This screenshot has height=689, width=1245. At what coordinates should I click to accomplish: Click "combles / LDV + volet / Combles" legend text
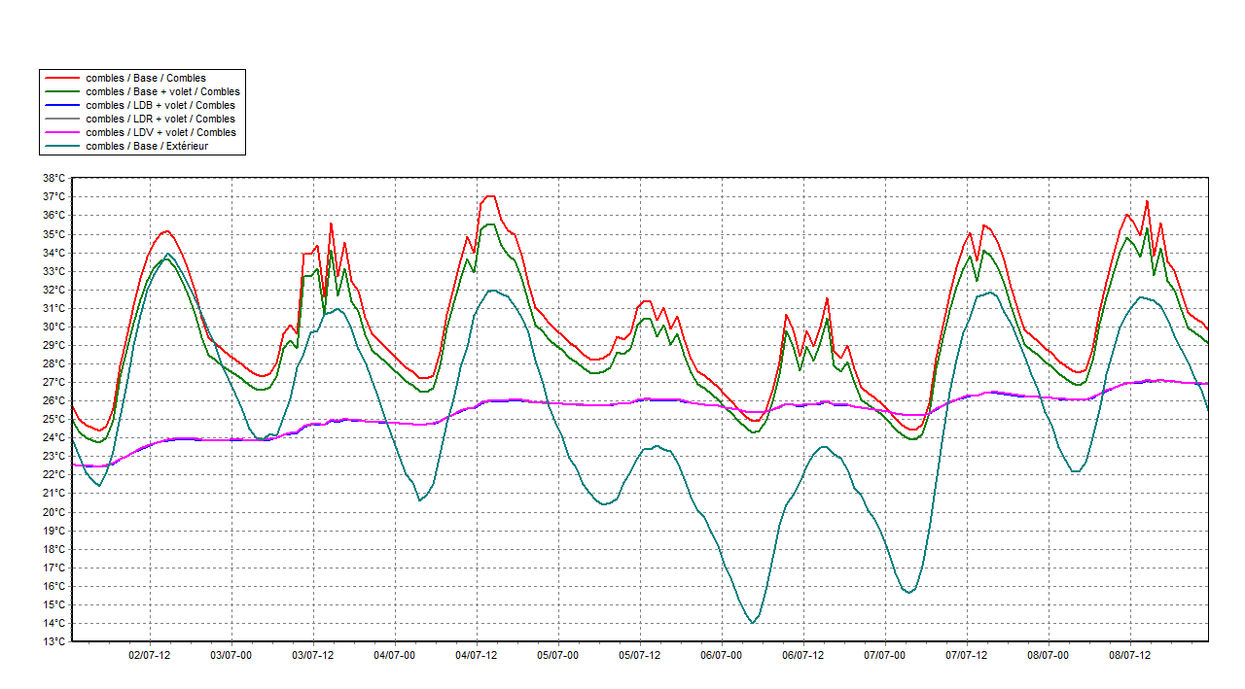tap(160, 132)
